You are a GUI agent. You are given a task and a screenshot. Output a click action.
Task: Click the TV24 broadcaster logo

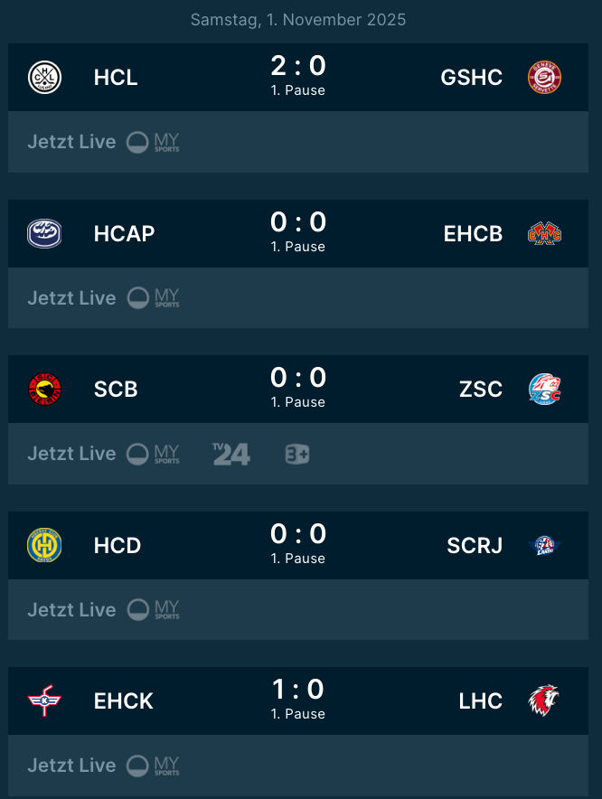coord(231,454)
